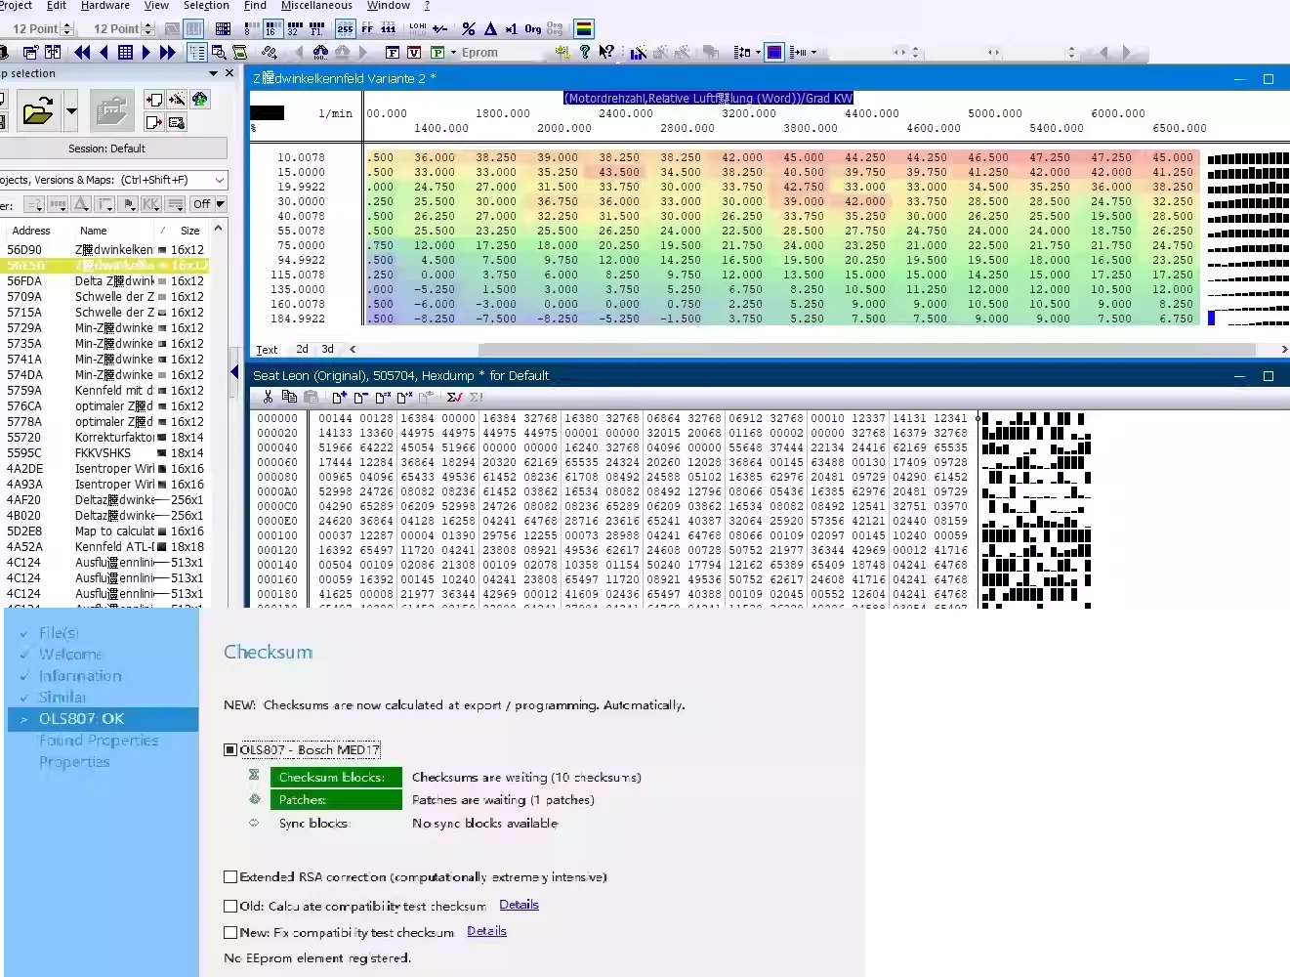Switch to the 3d map view tab
The height and width of the screenshot is (977, 1290).
[x=326, y=349]
